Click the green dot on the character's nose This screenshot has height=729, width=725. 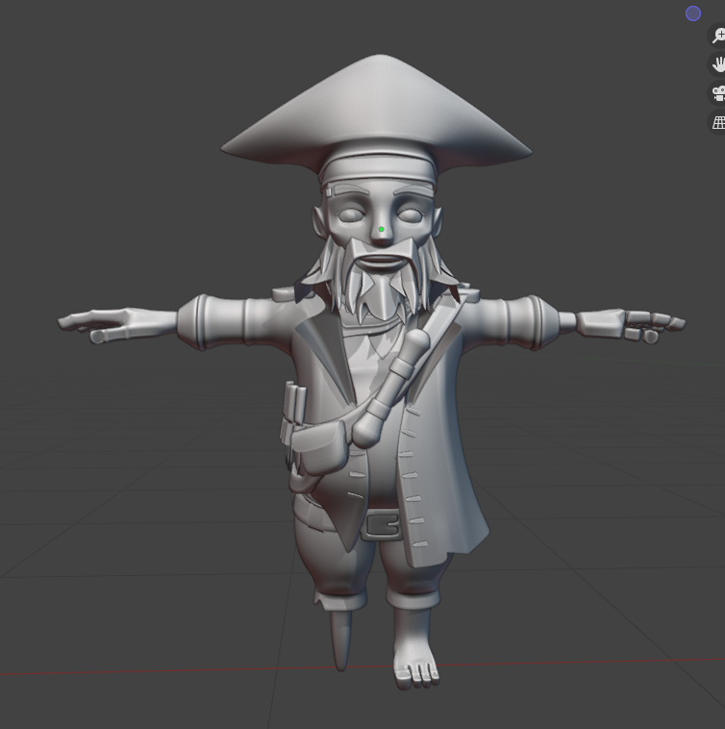(382, 229)
